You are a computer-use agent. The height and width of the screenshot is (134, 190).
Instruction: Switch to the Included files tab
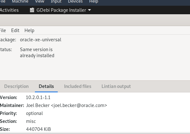(78, 86)
